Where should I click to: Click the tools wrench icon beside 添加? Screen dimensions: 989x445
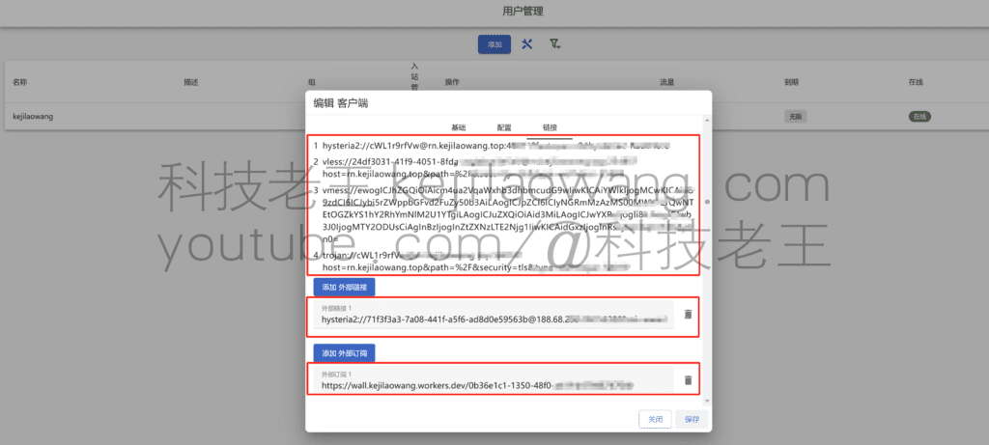(x=527, y=44)
